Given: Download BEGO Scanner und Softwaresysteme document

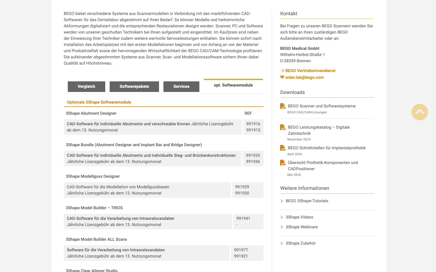Looking at the screenshot, I should (322, 106).
